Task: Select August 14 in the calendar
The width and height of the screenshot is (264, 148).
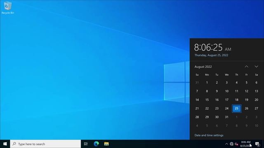Action: (197, 99)
